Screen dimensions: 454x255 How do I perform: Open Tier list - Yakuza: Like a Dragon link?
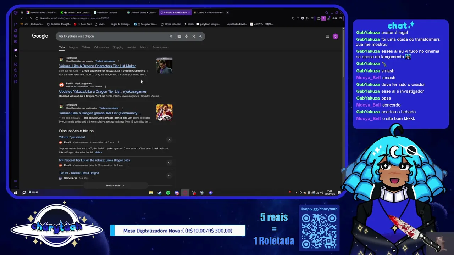[x=79, y=173]
